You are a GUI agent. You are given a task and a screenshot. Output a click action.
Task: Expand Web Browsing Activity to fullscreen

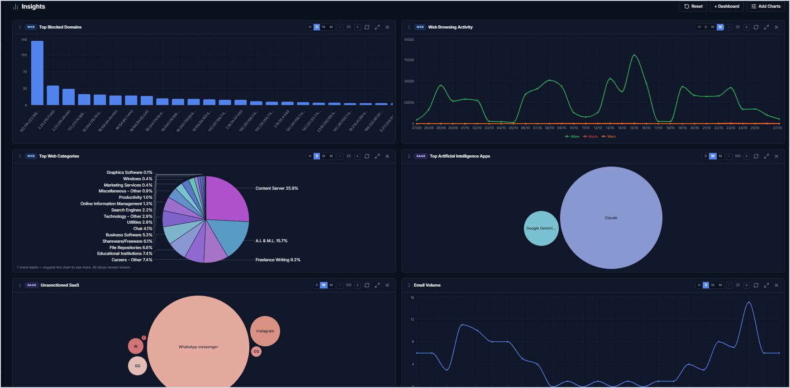coord(766,27)
